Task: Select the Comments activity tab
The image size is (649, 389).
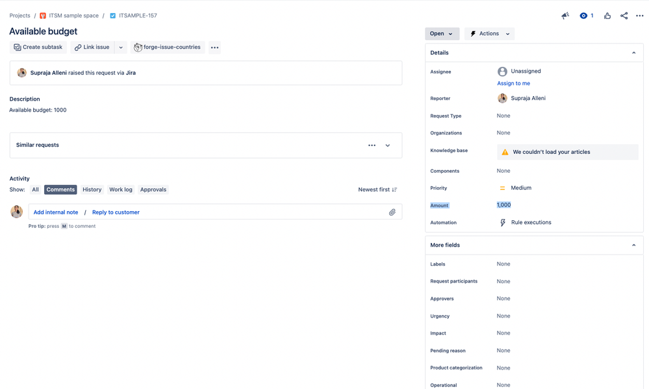Action: pyautogui.click(x=60, y=190)
